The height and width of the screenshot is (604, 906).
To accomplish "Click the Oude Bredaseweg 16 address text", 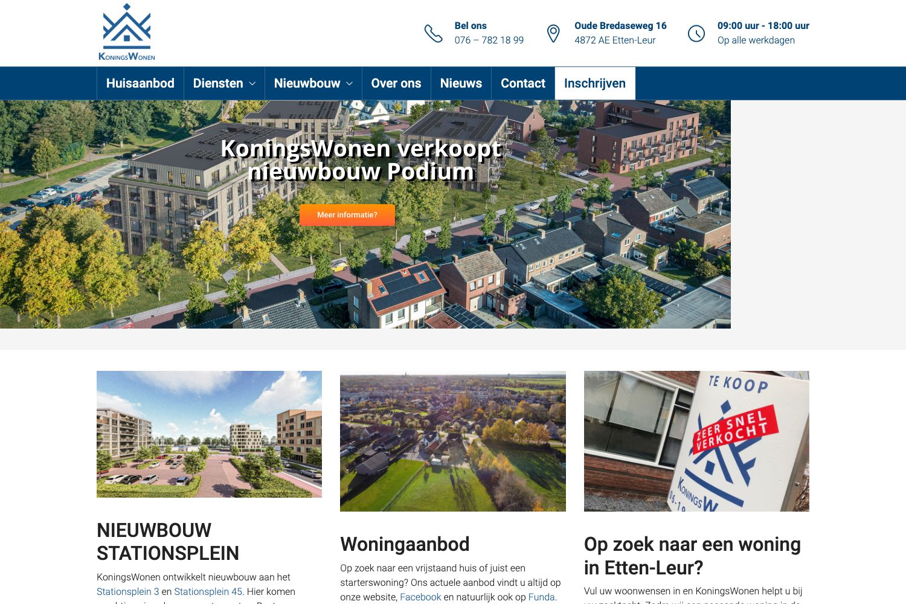I will (620, 25).
